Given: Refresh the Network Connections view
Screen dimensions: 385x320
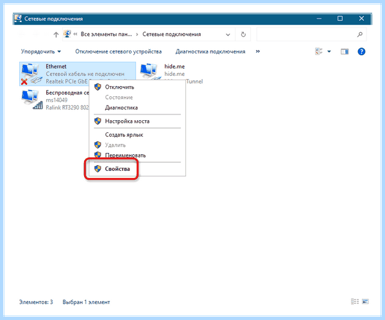Looking at the screenshot, I should (243, 35).
